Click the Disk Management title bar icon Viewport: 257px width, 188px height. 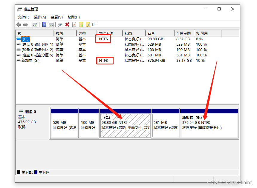[x=19, y=9]
